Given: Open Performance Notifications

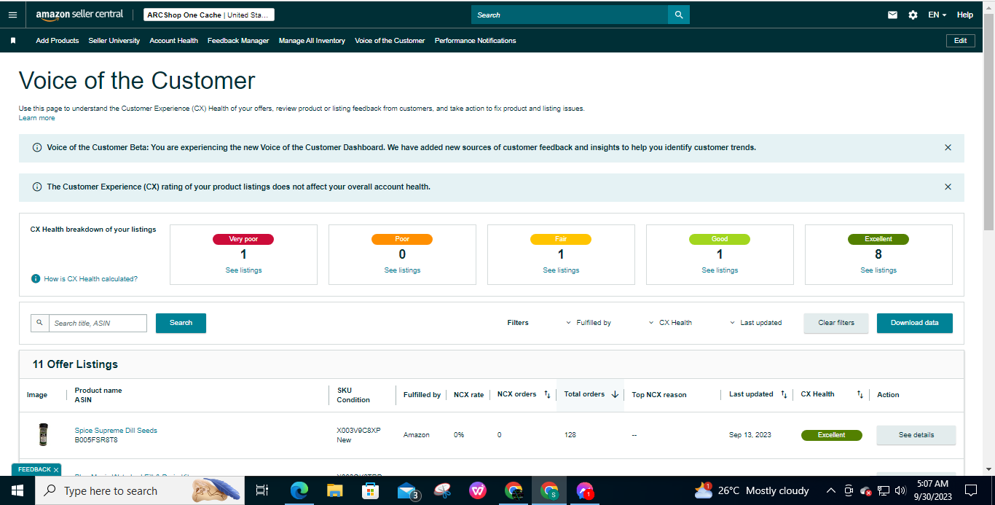Looking at the screenshot, I should (476, 41).
